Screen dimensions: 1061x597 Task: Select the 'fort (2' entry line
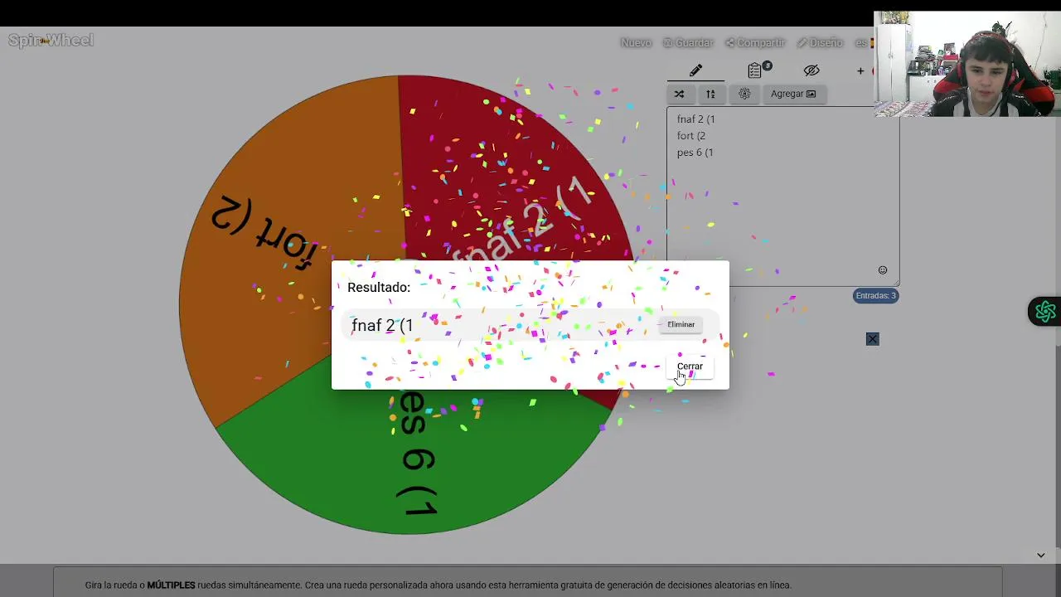(x=690, y=135)
